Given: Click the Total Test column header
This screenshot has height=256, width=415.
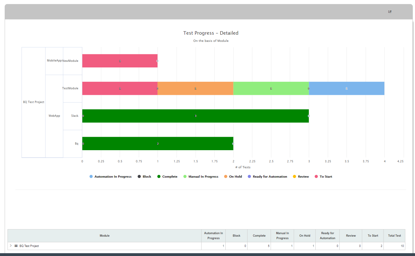Looking at the screenshot, I should (x=394, y=236).
